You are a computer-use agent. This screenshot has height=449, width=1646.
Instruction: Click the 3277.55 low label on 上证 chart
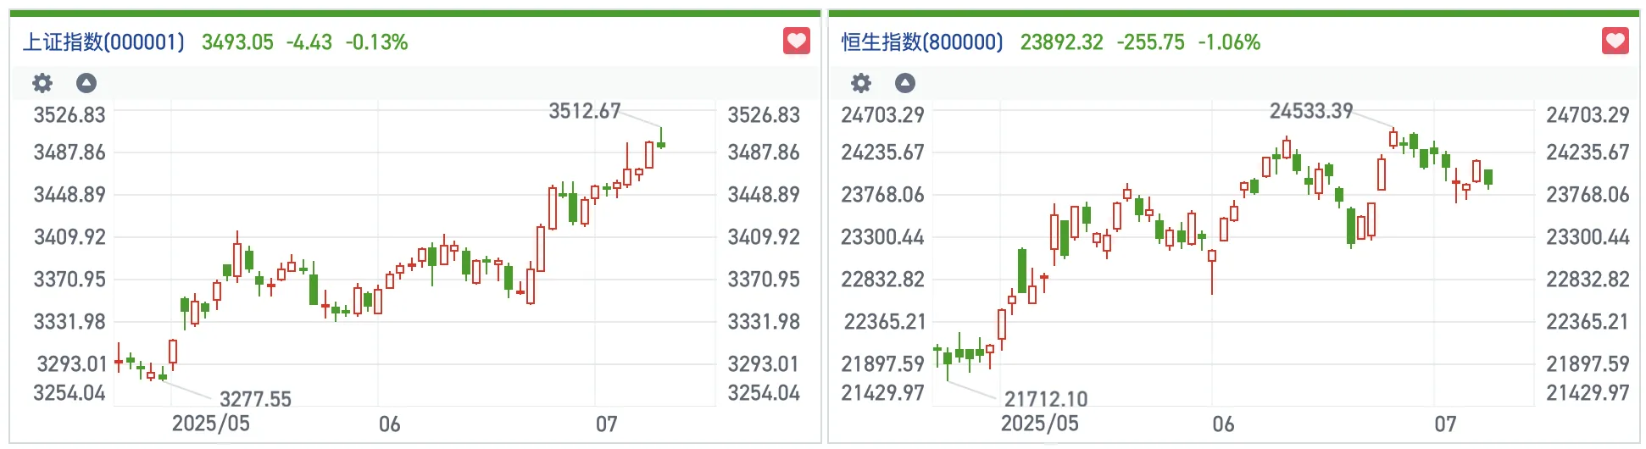coord(255,399)
